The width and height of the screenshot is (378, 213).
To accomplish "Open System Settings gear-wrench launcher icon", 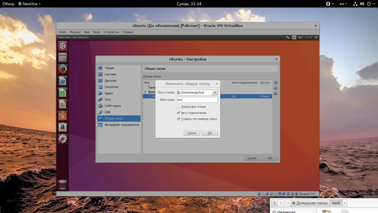I will pos(63,139).
